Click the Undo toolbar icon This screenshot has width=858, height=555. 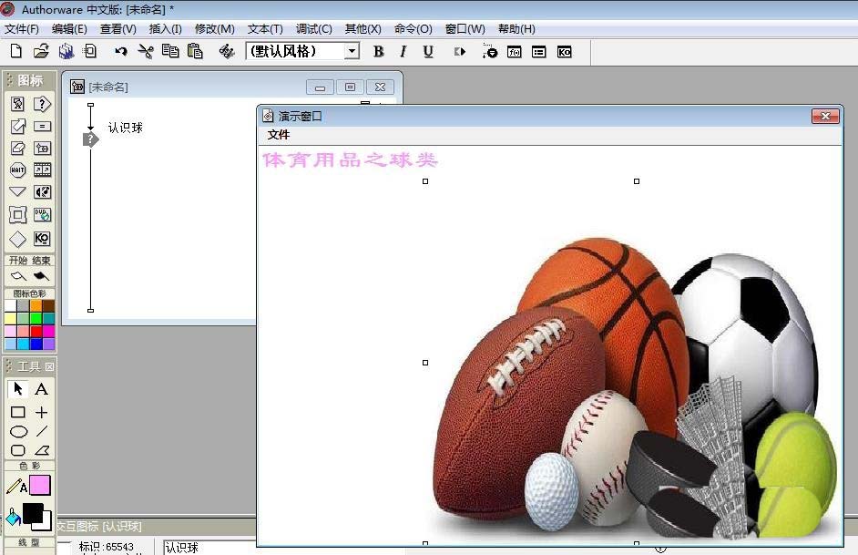tap(120, 51)
